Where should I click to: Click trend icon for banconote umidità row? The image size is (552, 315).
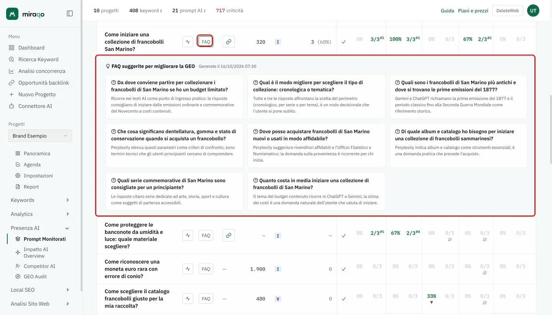tap(188, 235)
